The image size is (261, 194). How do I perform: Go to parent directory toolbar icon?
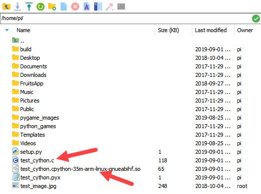click(x=7, y=7)
